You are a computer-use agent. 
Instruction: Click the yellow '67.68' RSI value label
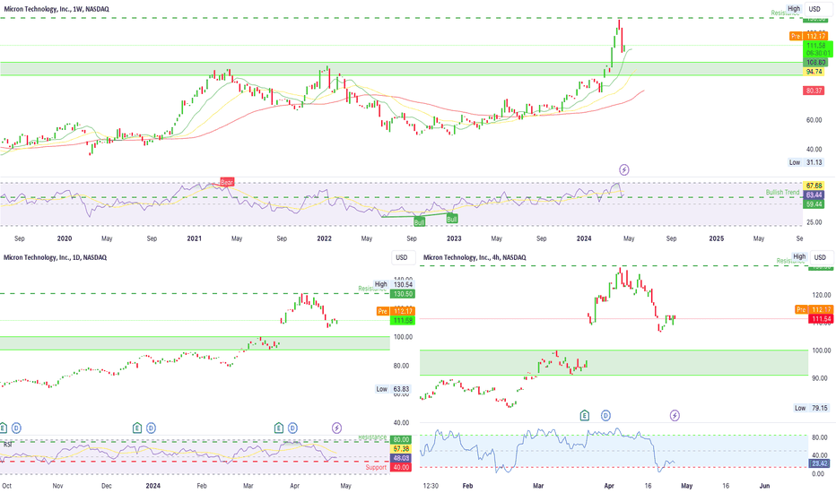point(814,186)
